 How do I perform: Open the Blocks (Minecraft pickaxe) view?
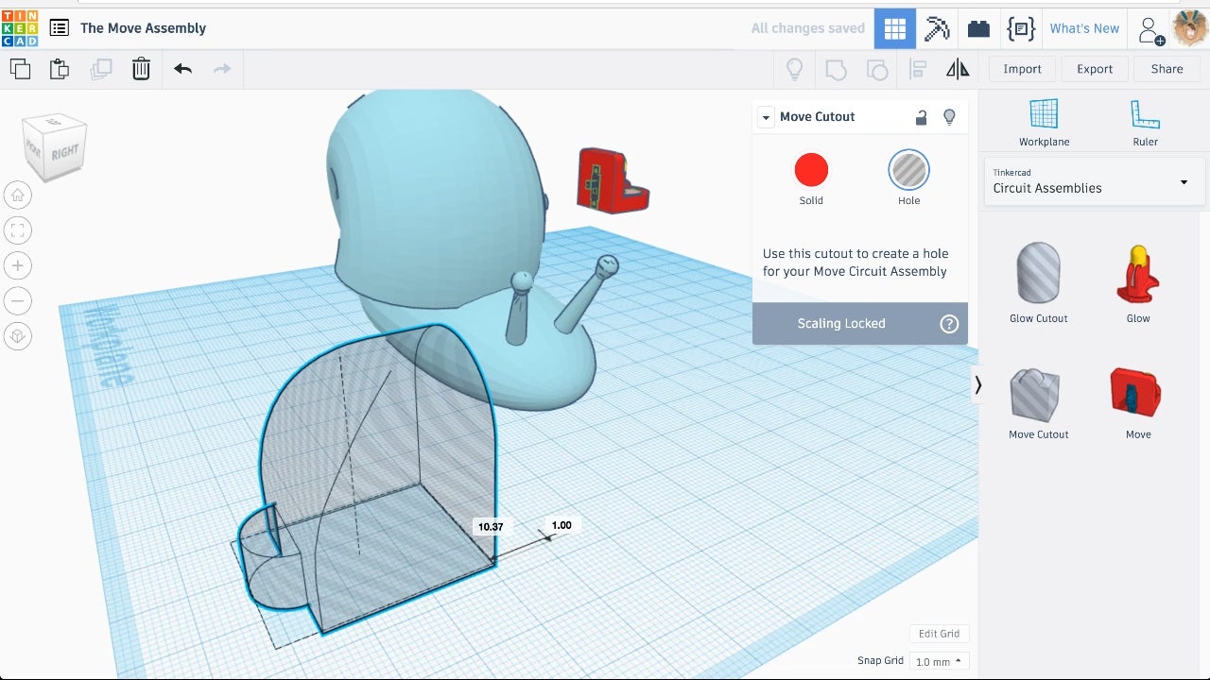point(936,28)
